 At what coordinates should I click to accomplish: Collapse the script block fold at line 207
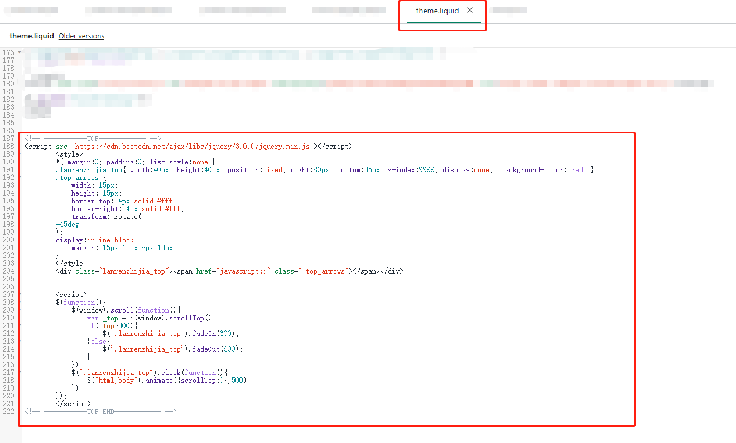click(x=20, y=294)
